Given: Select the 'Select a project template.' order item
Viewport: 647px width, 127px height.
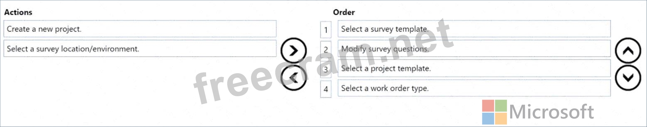Looking at the screenshot, I should coord(474,68).
